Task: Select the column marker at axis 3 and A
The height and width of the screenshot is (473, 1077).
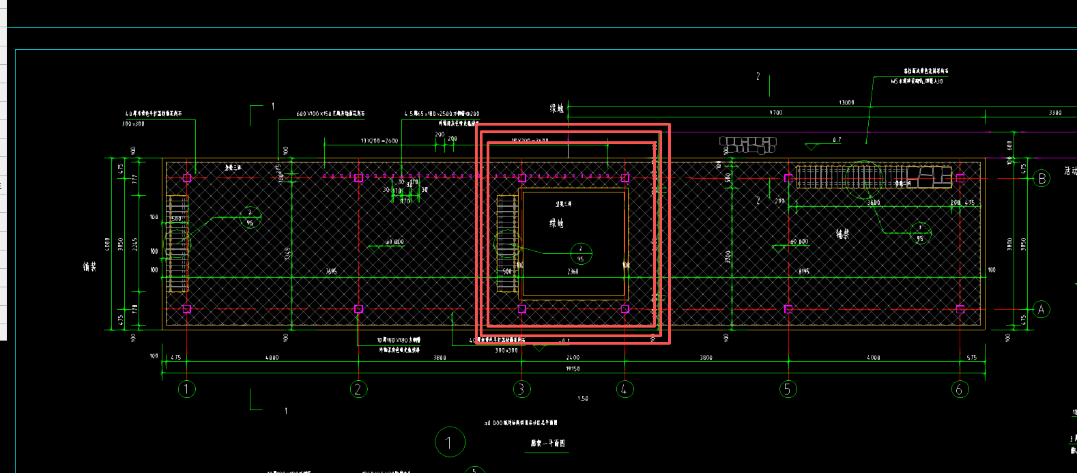Action: [x=522, y=309]
